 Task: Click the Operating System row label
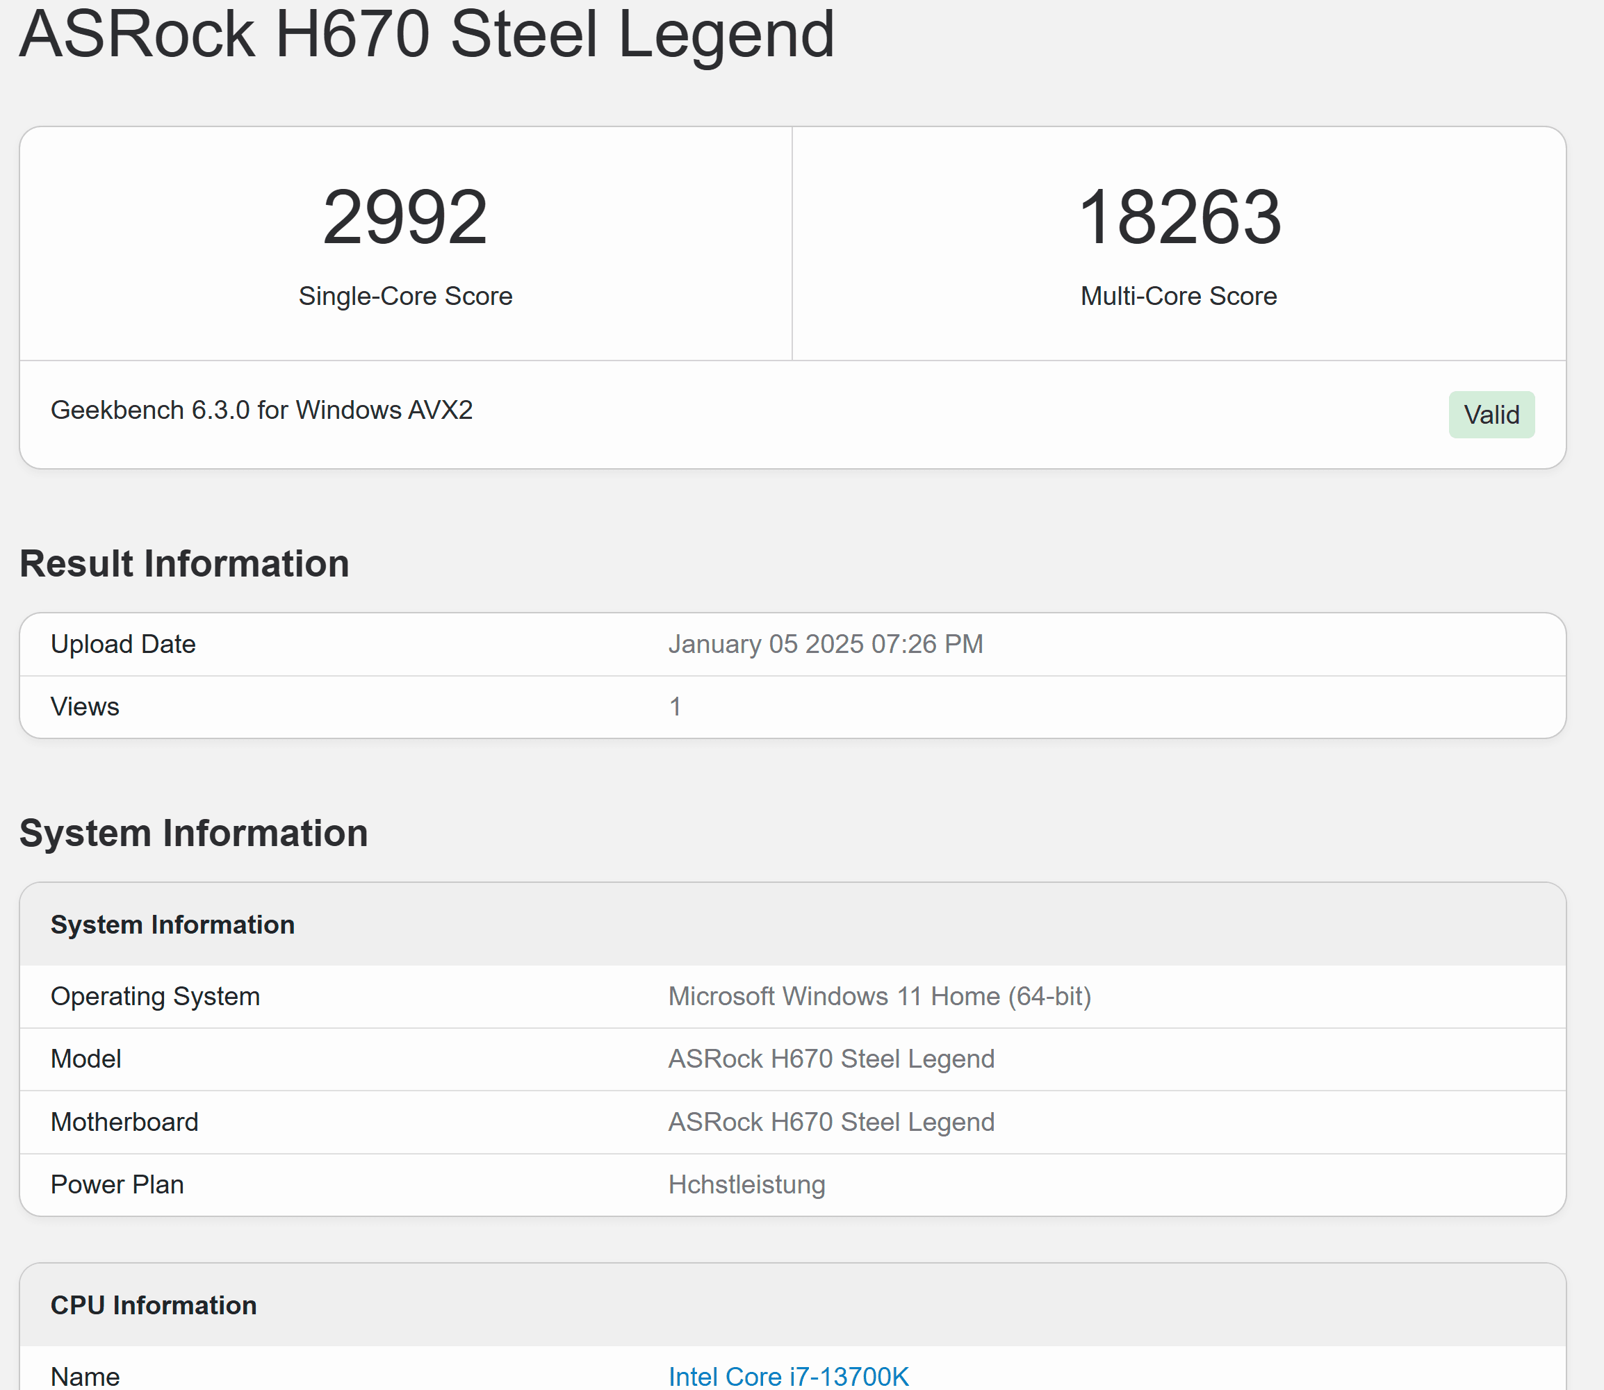(x=155, y=996)
